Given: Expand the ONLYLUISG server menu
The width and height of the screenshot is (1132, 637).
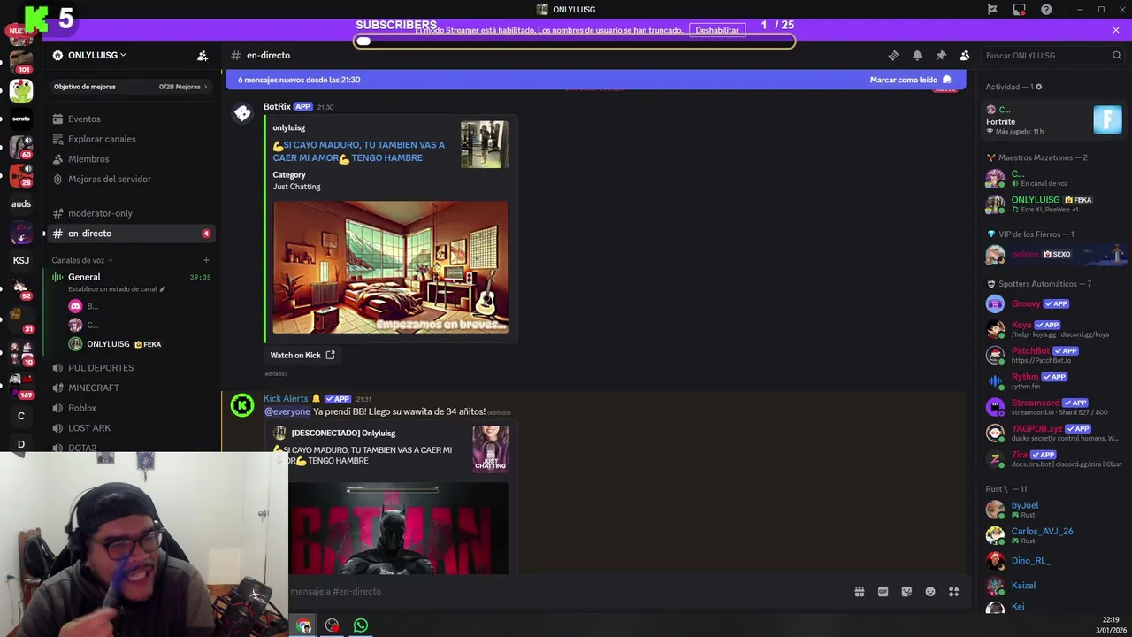Looking at the screenshot, I should 96,55.
